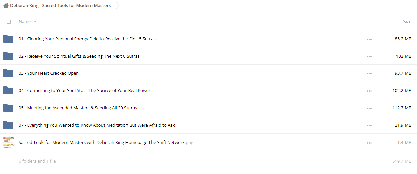Open more-actions dots for 04 - Connecting to Your Soul Star

(x=369, y=91)
